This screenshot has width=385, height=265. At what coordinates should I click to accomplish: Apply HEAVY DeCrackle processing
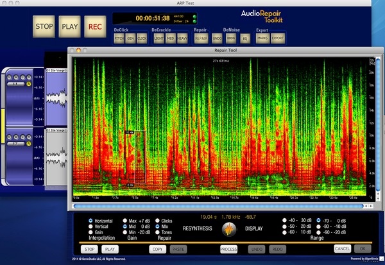coord(183,39)
